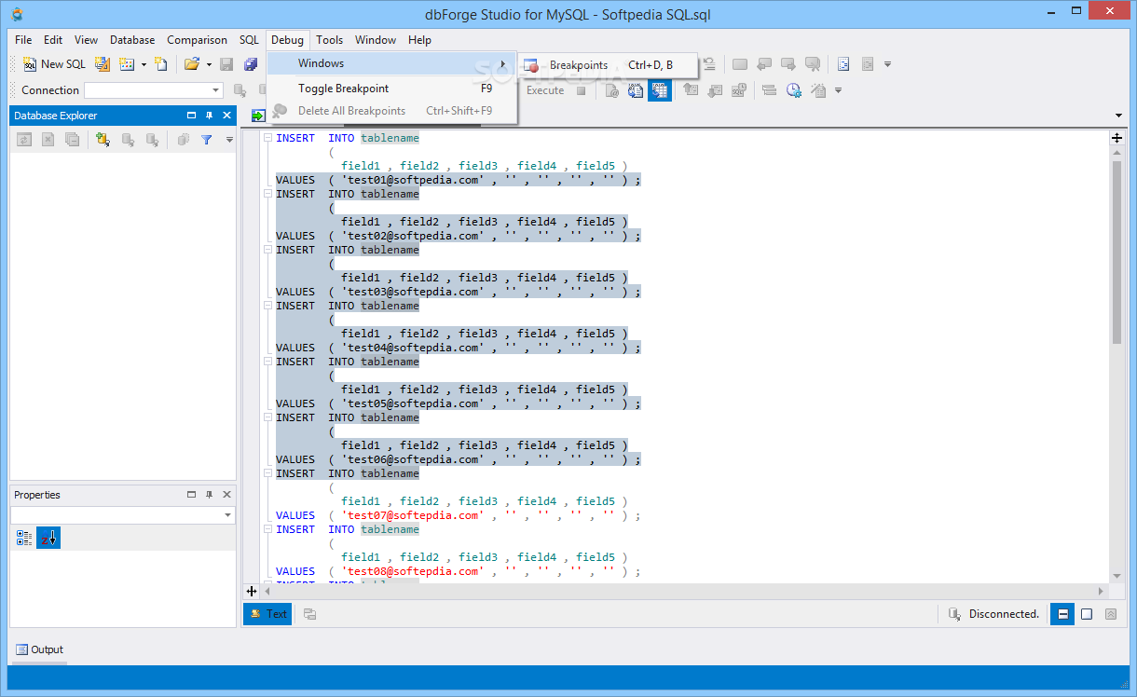Screen dimensions: 1137x697
Task: Collapse the first INSERT statement
Action: pyautogui.click(x=267, y=138)
